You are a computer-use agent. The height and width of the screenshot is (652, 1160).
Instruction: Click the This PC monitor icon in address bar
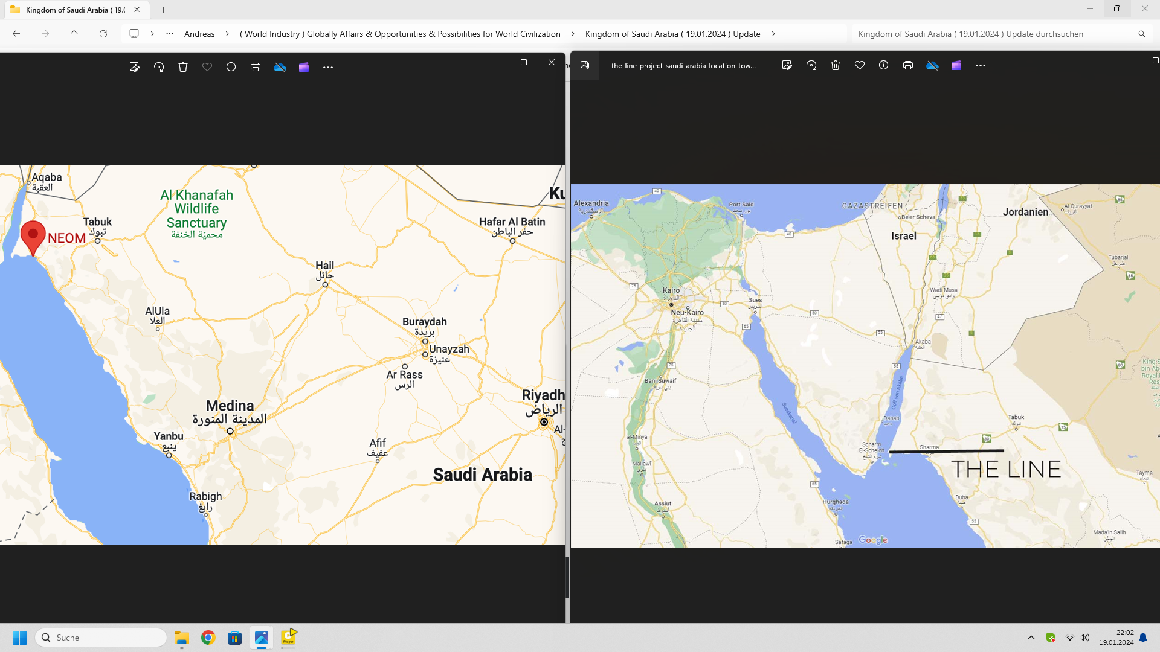134,34
